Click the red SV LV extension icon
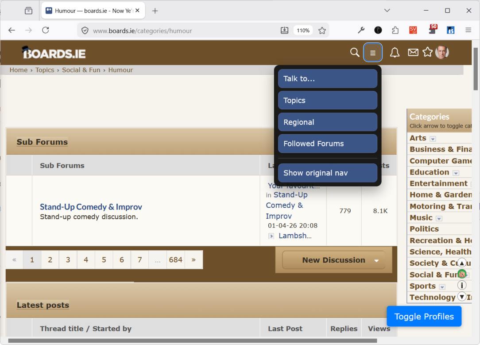The image size is (480, 345). point(413,30)
